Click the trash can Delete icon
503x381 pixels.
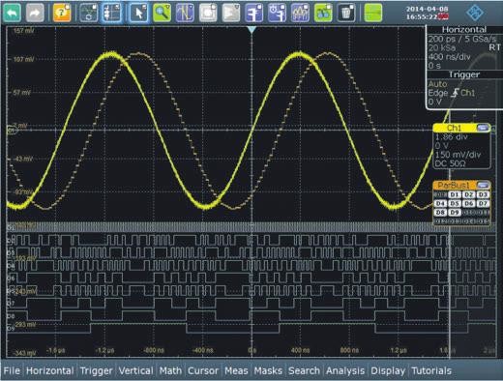click(346, 13)
